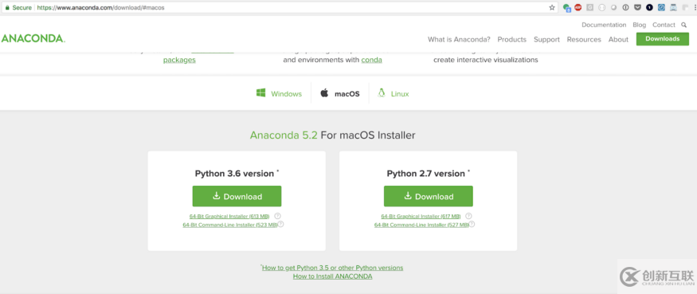Open How to Install ANACONDA link
The height and width of the screenshot is (294, 697).
[x=332, y=276]
